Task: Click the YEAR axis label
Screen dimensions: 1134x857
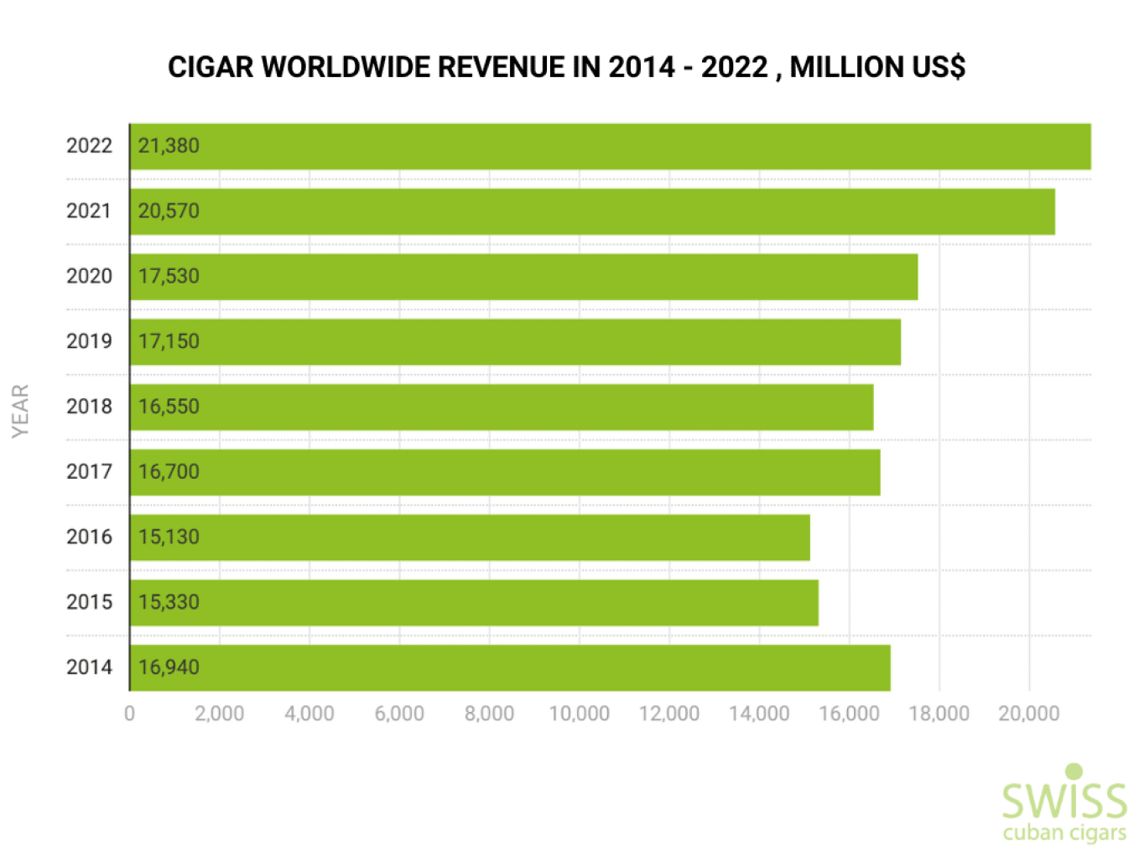Action: coord(20,410)
